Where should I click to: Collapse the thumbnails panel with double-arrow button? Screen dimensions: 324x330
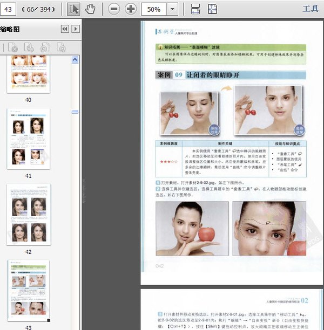click(65, 29)
